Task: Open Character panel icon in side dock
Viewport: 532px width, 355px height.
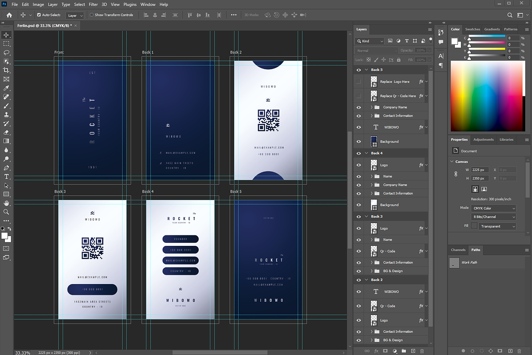Action: pos(441,56)
